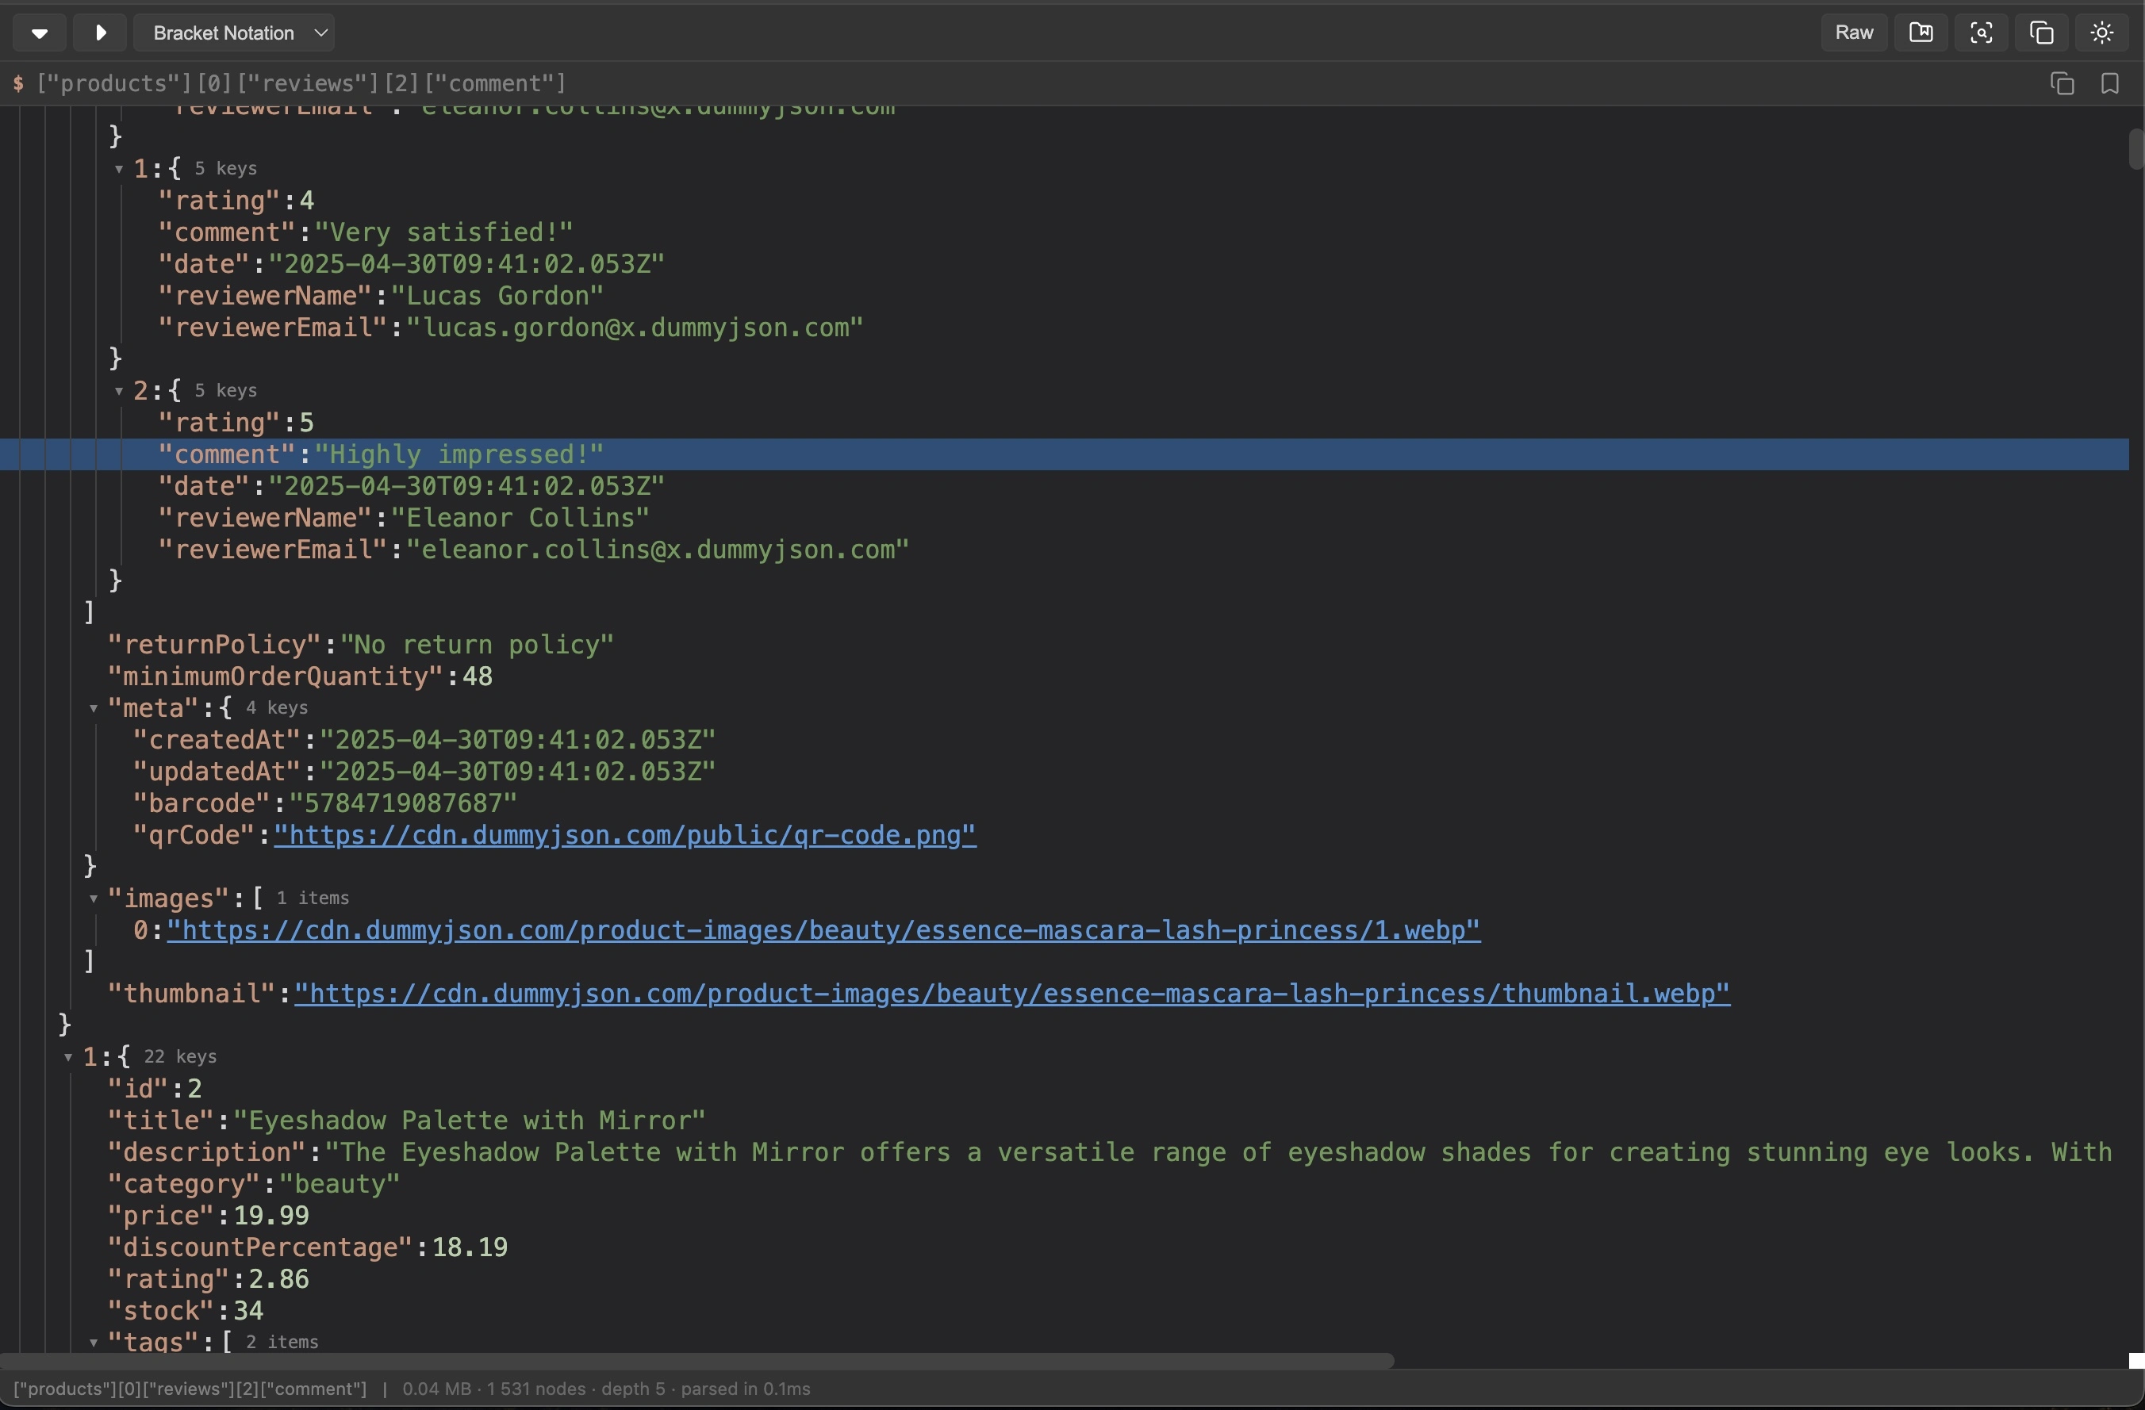Screen dimensions: 2145x1410
Task: Select the "comment":"Very satisfied!" row
Action: click(x=1065, y=232)
